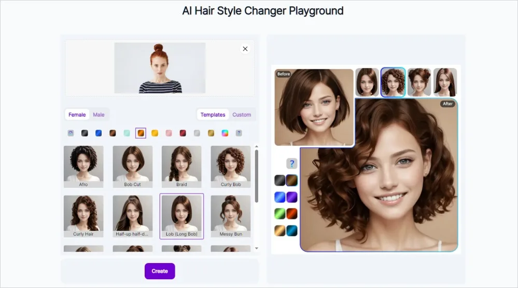Viewport: 518px width, 288px height.
Task: Select the green swatch beside the After preview
Action: pos(280,214)
